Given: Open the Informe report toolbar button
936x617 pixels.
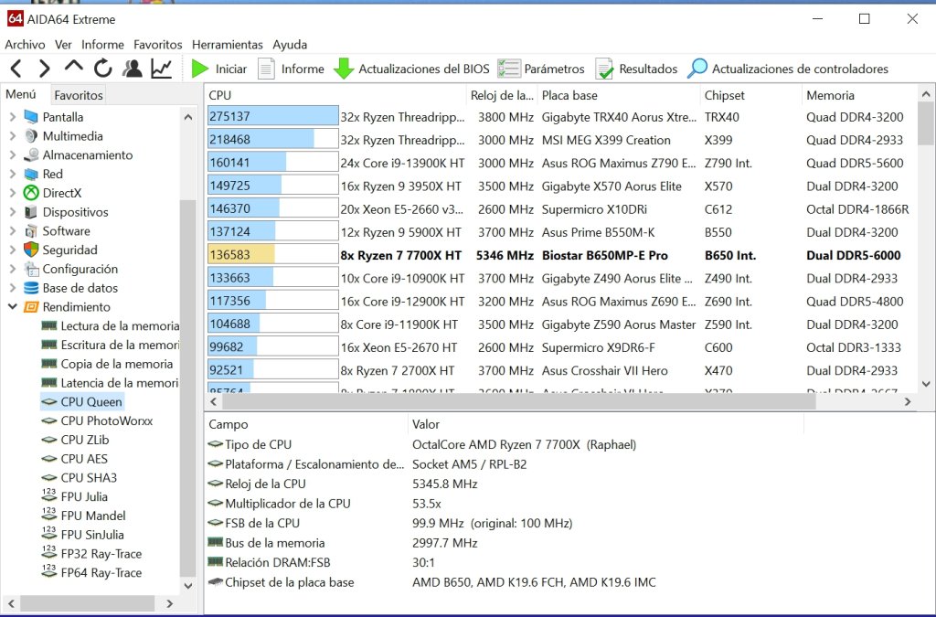Looking at the screenshot, I should [x=291, y=69].
